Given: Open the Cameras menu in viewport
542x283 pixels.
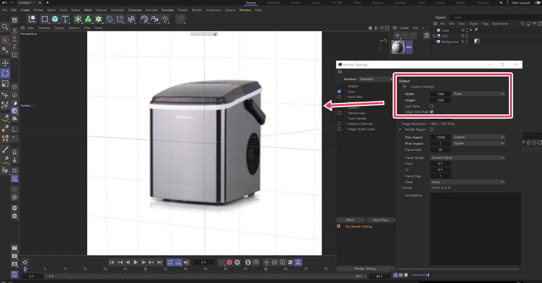Looking at the screenshot, I should point(44,28).
